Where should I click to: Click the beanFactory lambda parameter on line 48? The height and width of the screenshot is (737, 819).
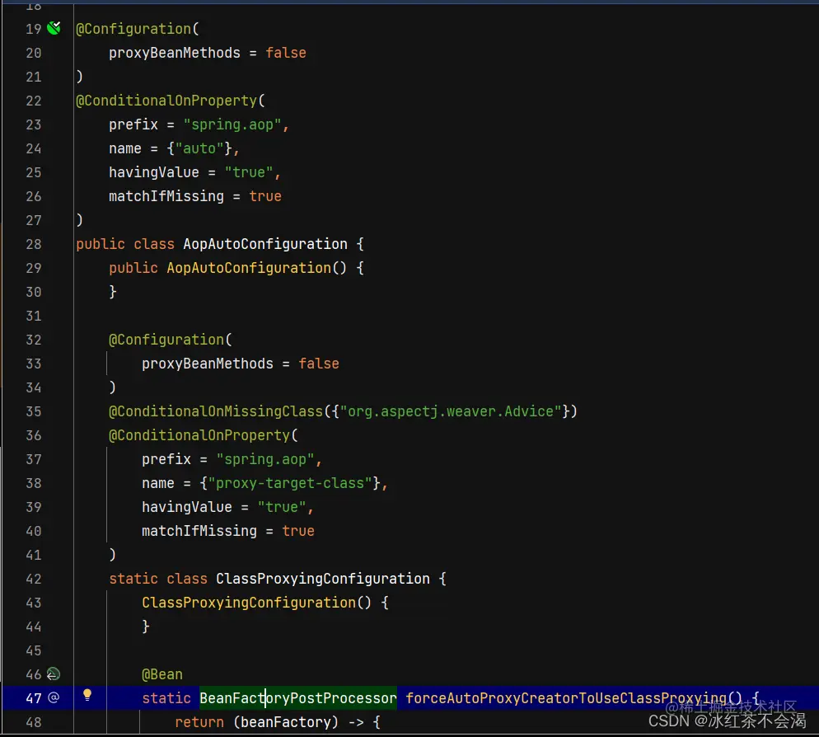click(x=286, y=722)
